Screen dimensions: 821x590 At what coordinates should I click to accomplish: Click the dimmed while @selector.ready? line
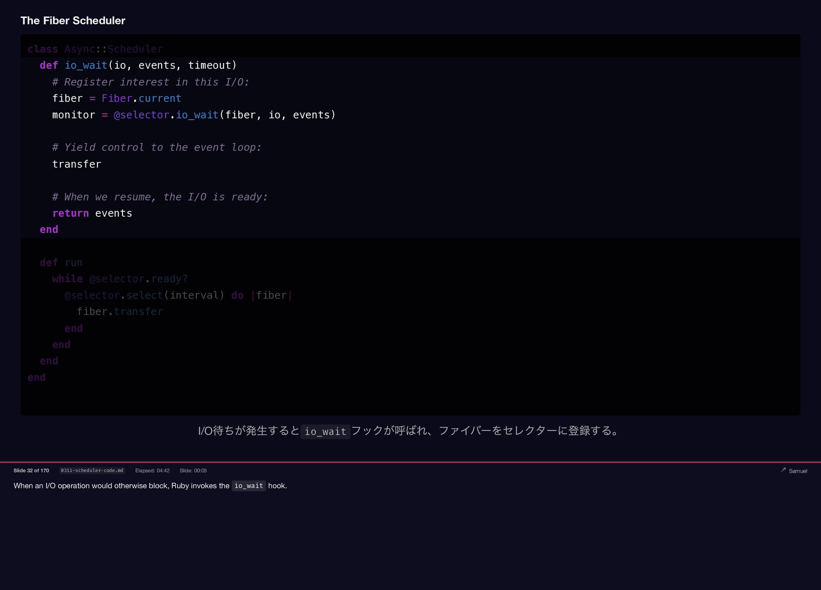pos(120,279)
